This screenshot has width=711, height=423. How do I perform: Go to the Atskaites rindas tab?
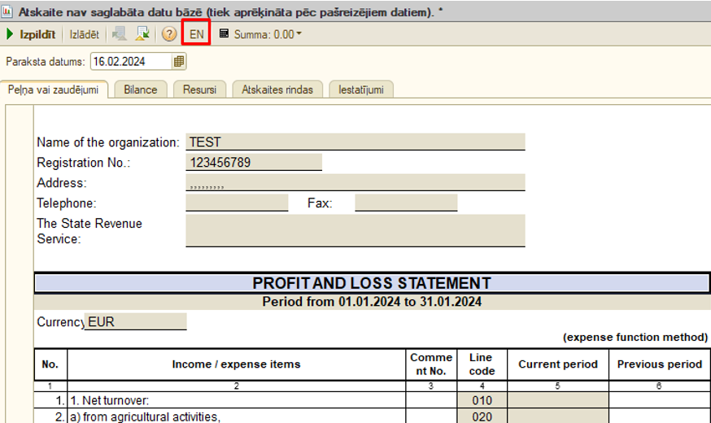277,89
